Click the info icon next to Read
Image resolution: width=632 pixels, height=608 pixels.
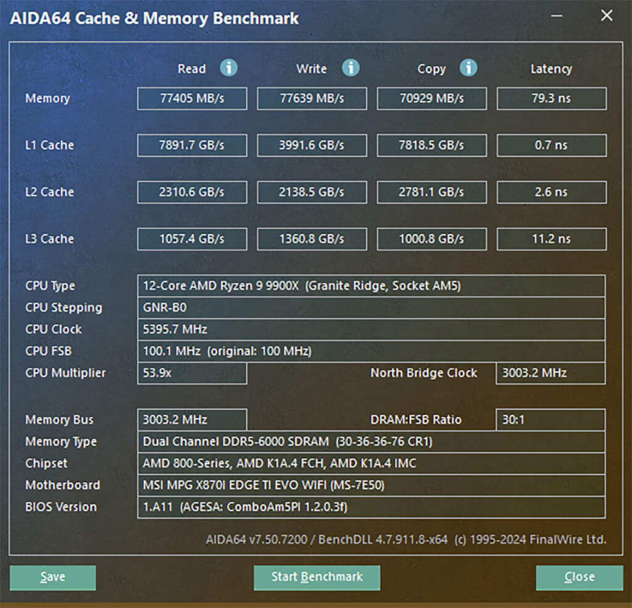point(229,68)
